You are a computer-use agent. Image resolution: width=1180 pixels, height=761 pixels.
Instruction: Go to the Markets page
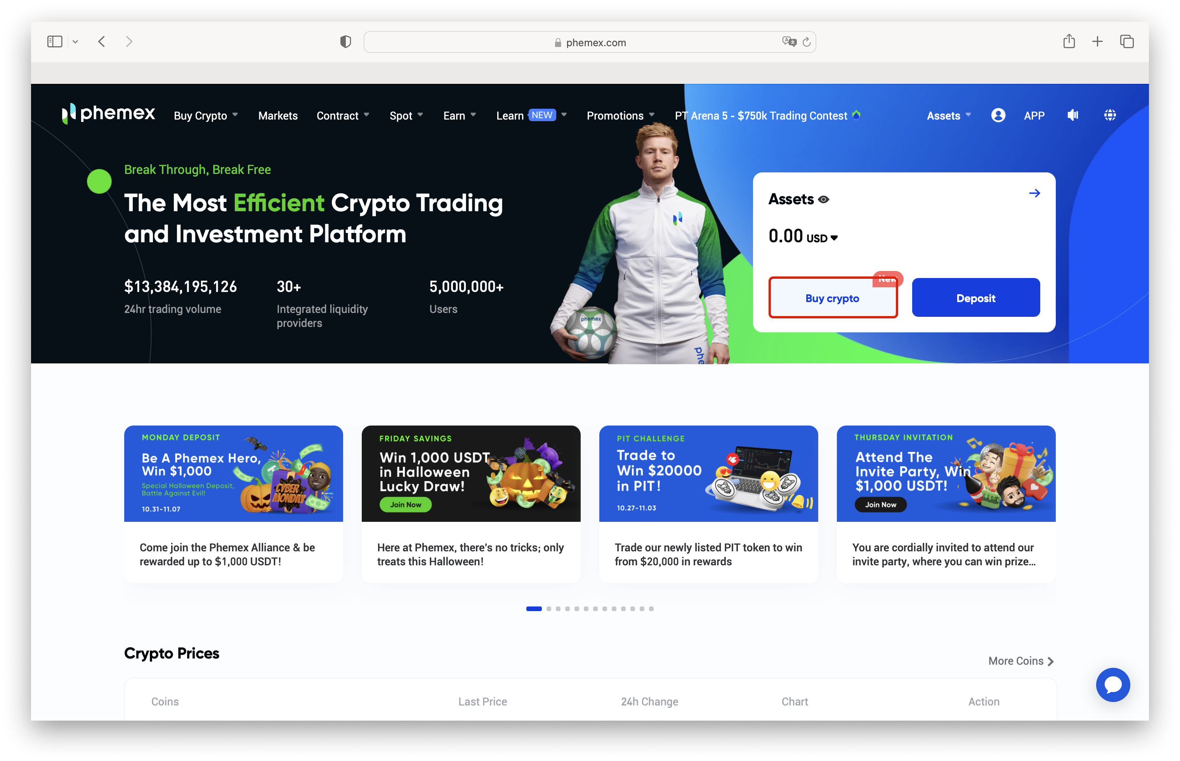click(278, 116)
